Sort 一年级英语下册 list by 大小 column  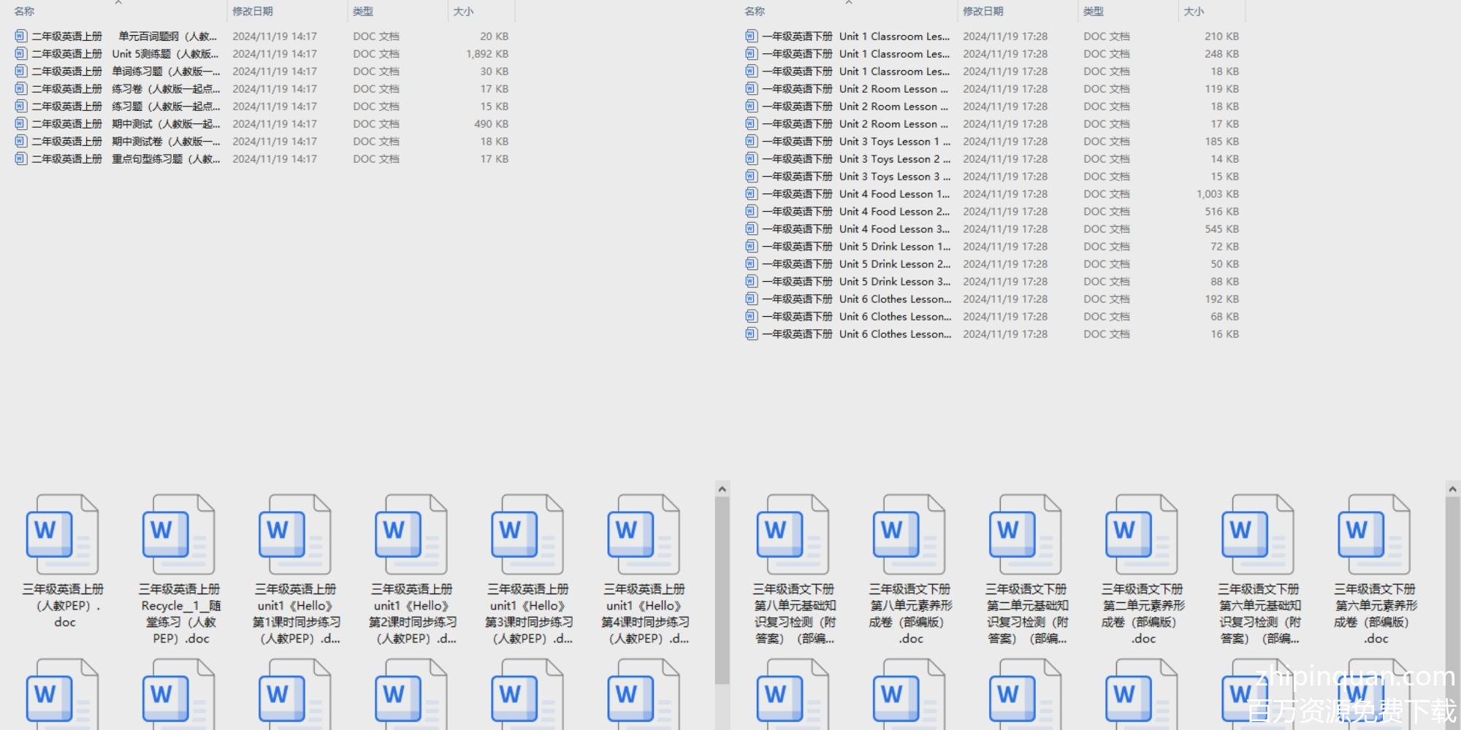[x=1194, y=12]
